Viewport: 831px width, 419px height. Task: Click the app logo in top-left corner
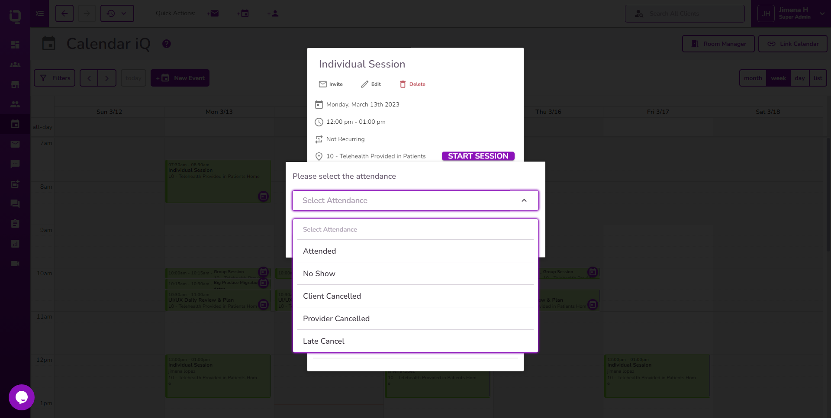click(15, 16)
